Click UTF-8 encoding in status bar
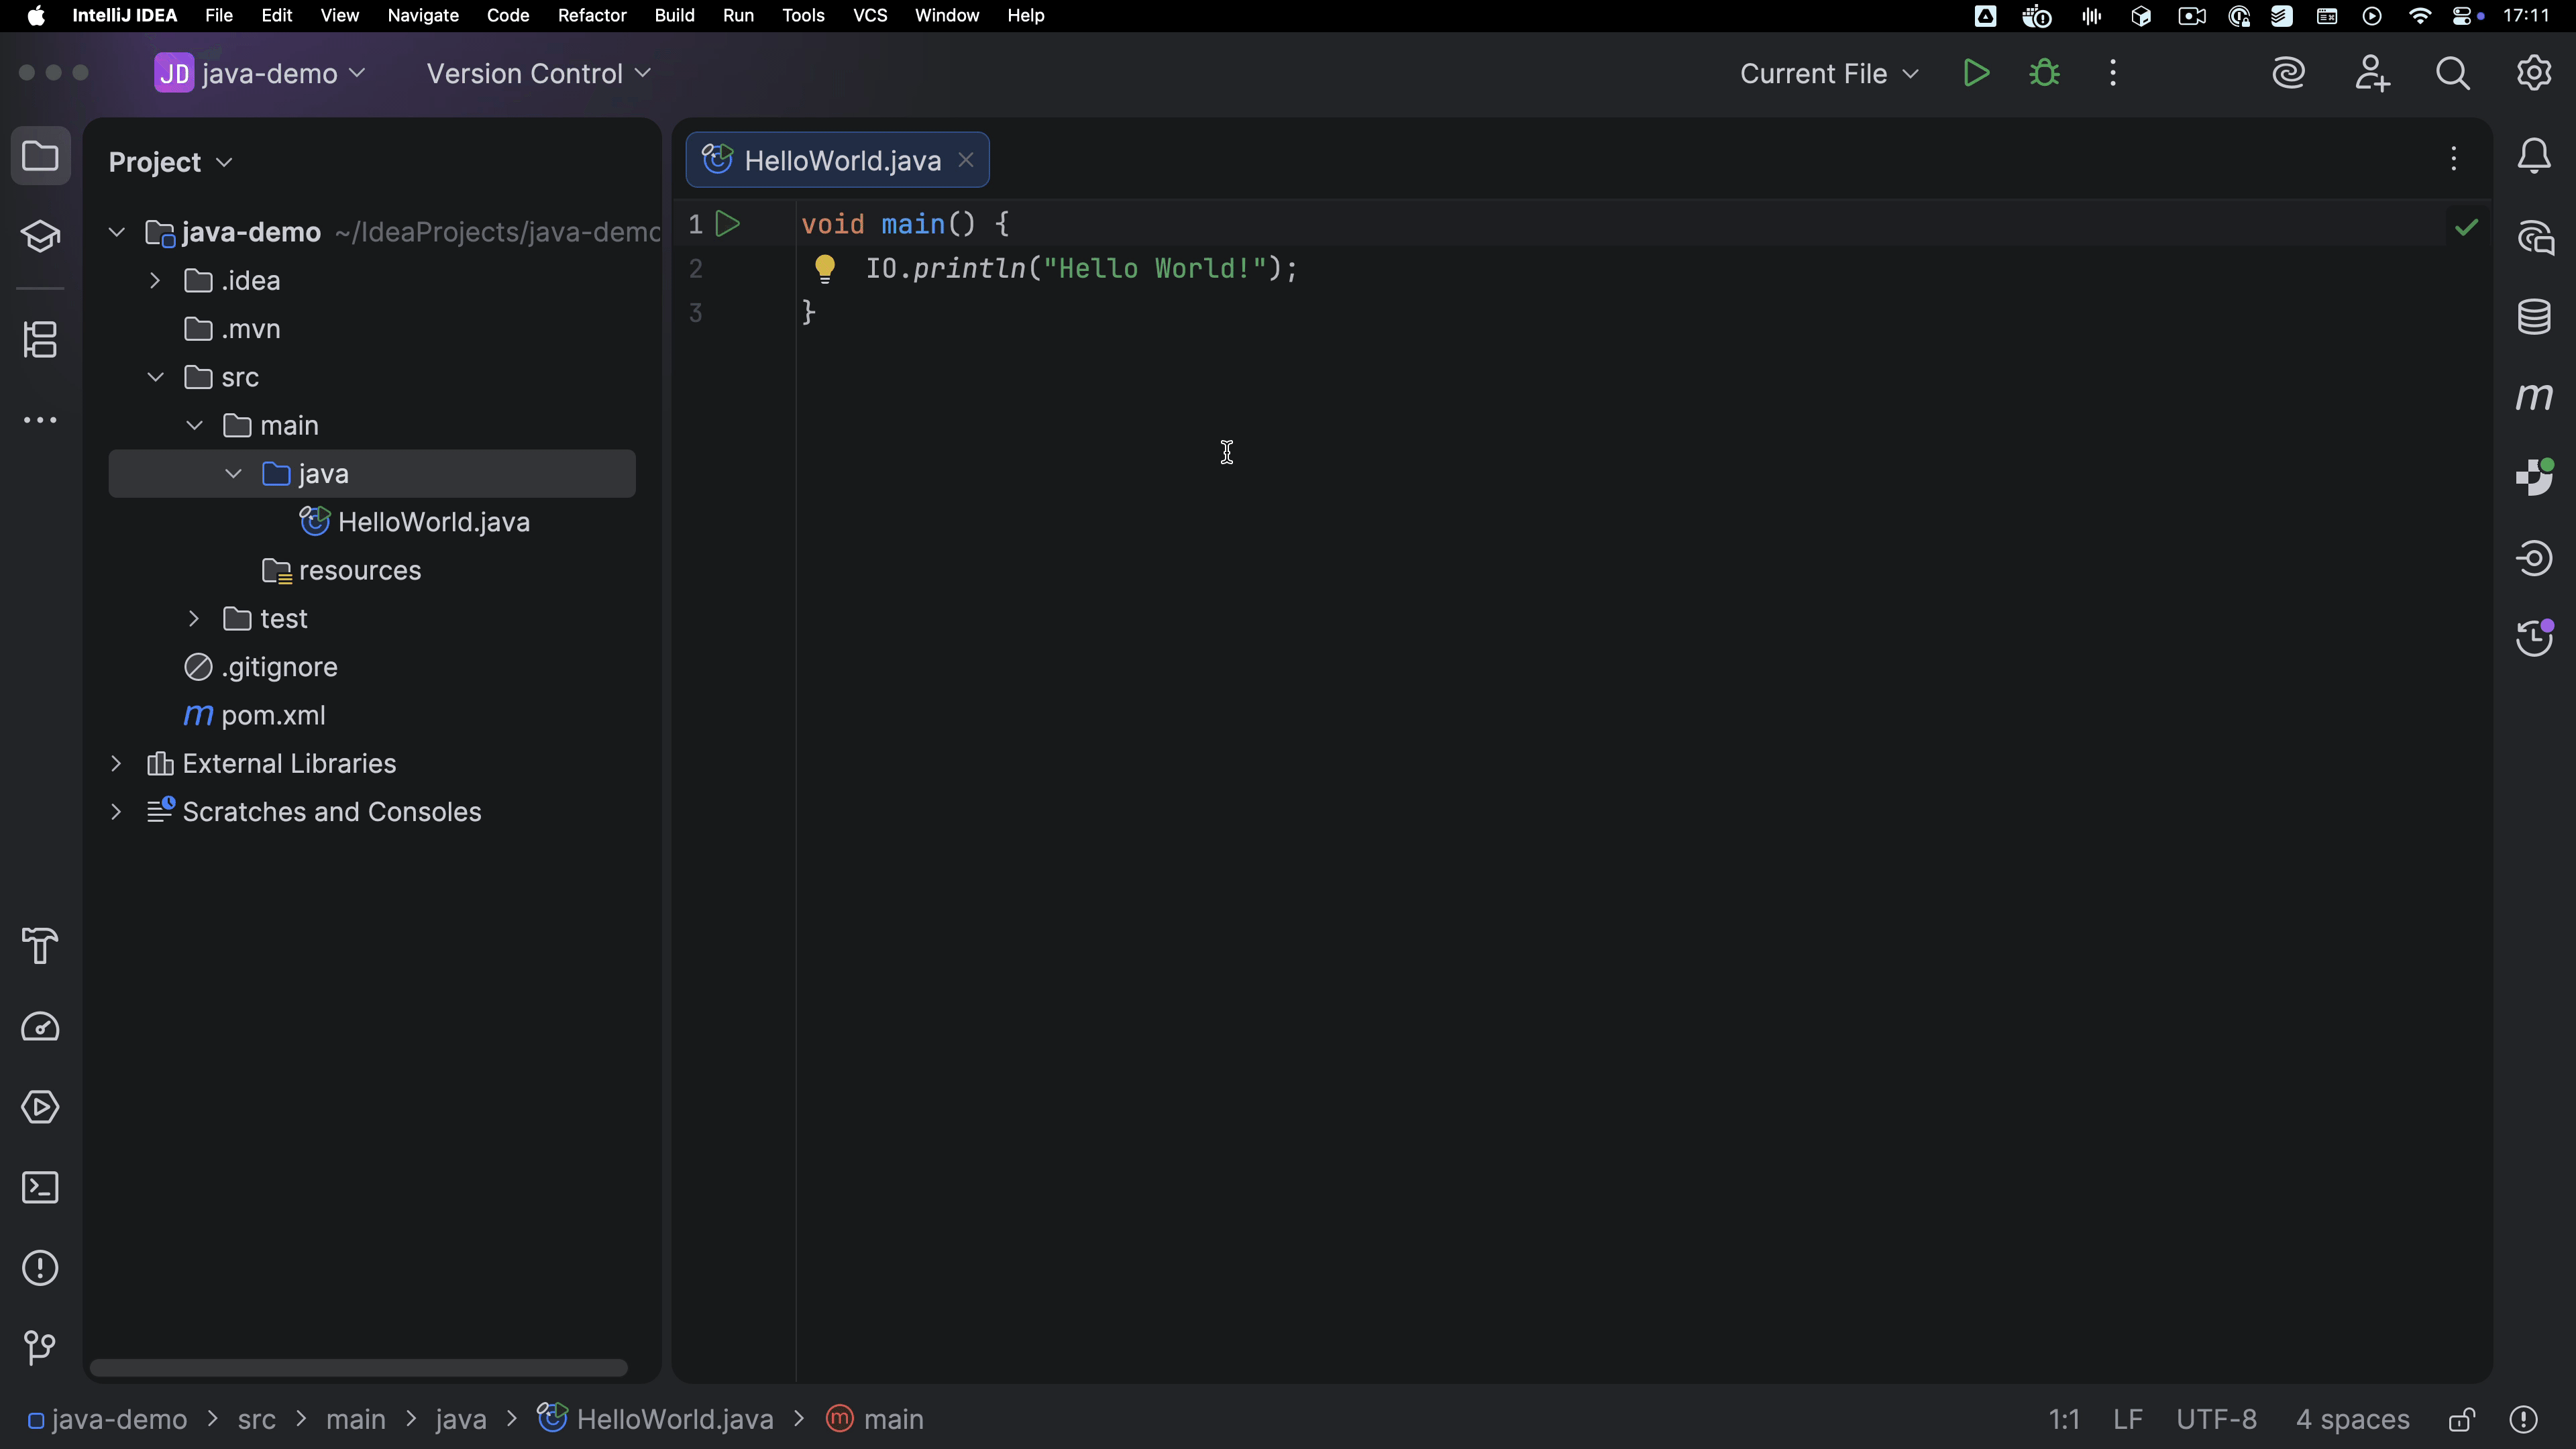2576x1449 pixels. [2216, 1419]
